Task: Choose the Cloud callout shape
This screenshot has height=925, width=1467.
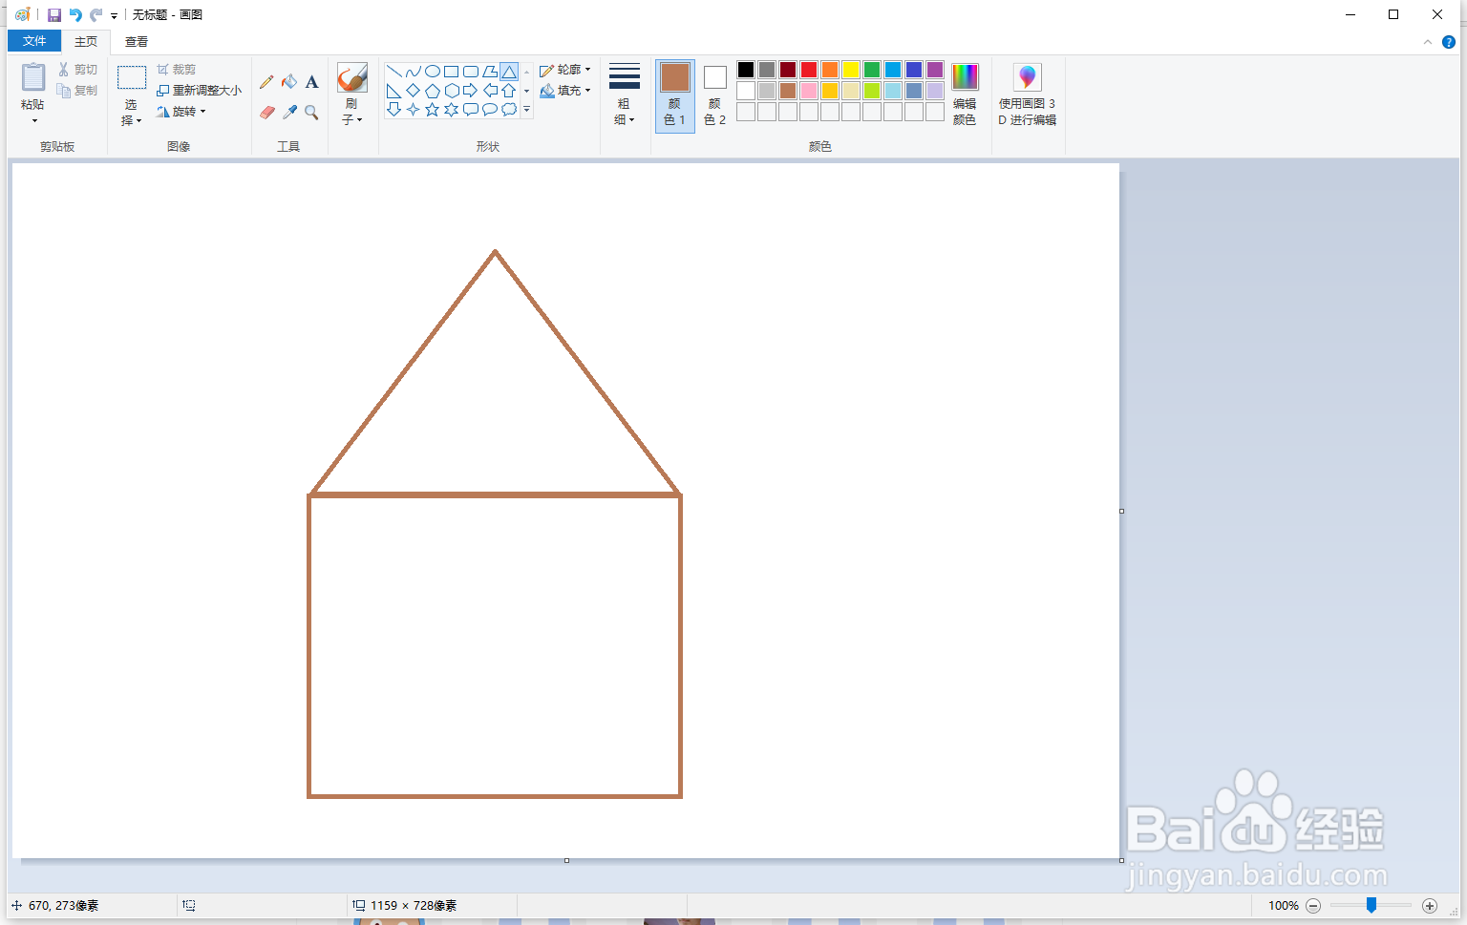Action: point(509,110)
